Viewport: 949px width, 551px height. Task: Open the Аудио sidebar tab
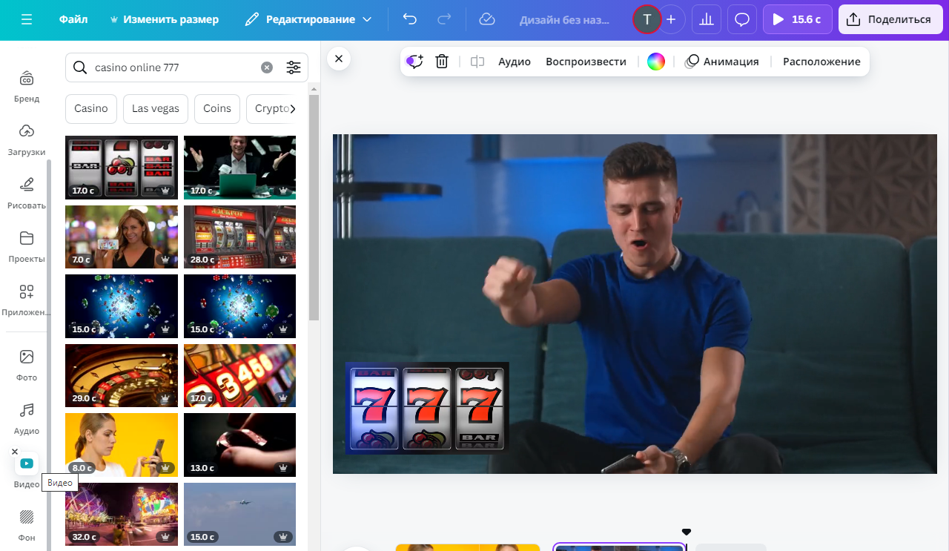click(x=27, y=418)
